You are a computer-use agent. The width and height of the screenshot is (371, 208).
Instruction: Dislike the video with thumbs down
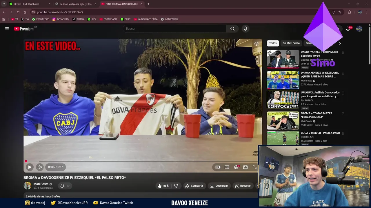[176, 186]
